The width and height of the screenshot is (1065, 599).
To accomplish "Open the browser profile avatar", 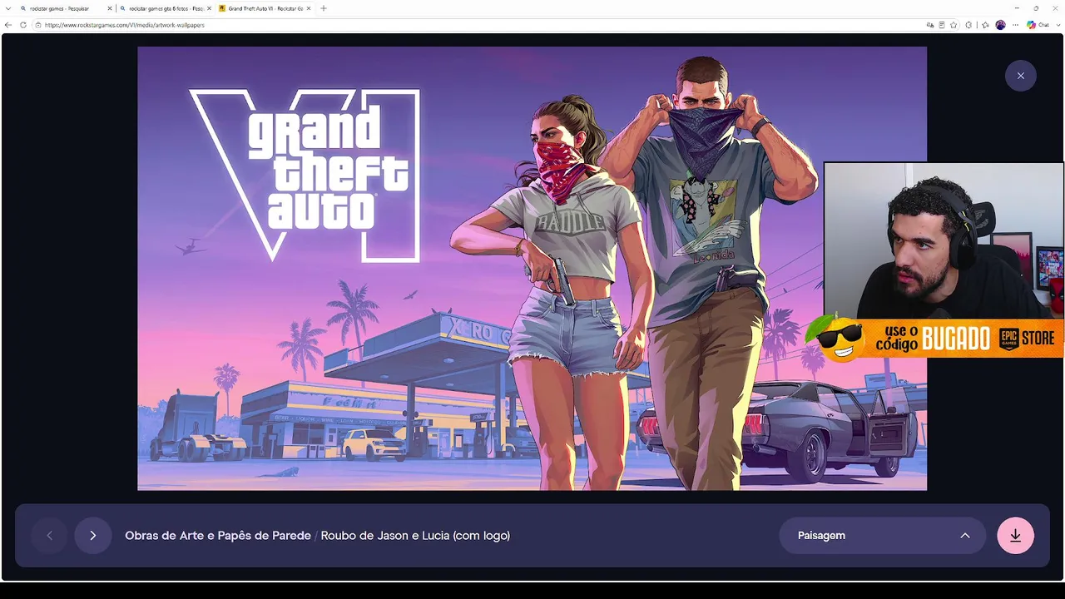I will pyautogui.click(x=1000, y=25).
